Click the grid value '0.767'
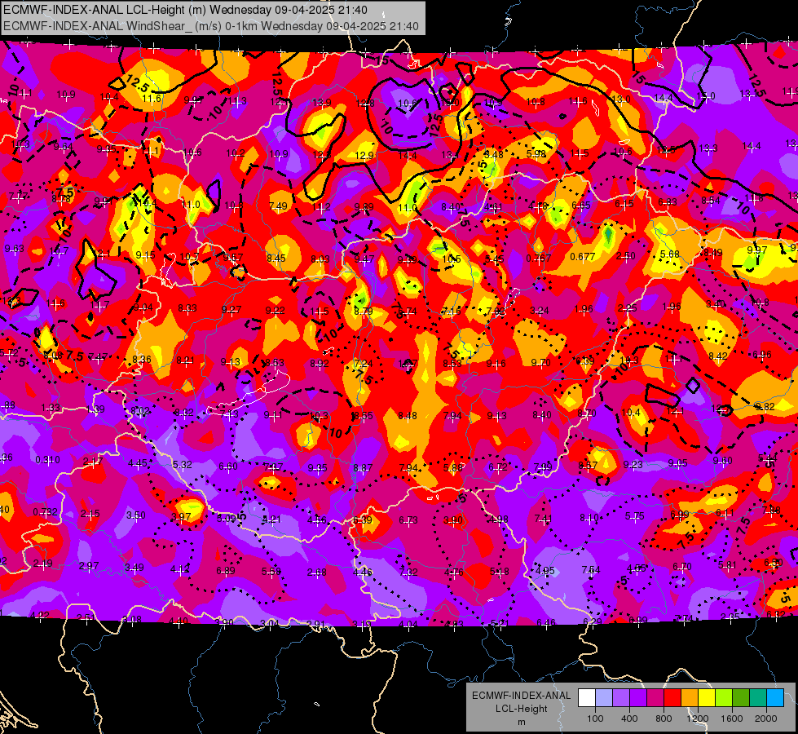This screenshot has width=798, height=734. click(x=539, y=258)
